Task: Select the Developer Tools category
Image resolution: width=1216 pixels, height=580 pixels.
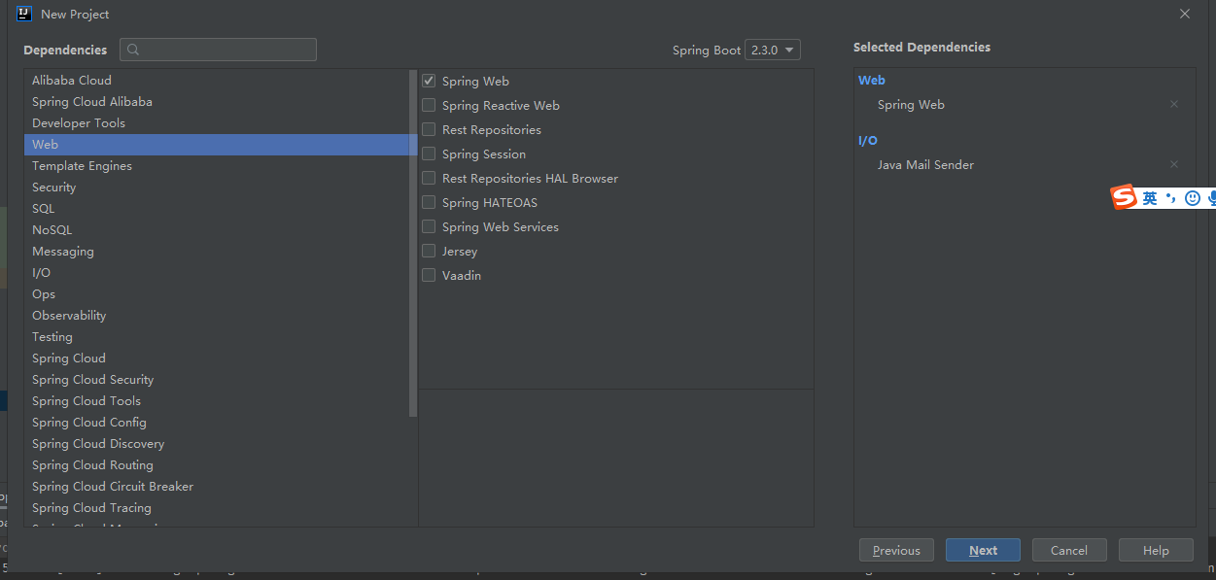Action: pos(217,122)
